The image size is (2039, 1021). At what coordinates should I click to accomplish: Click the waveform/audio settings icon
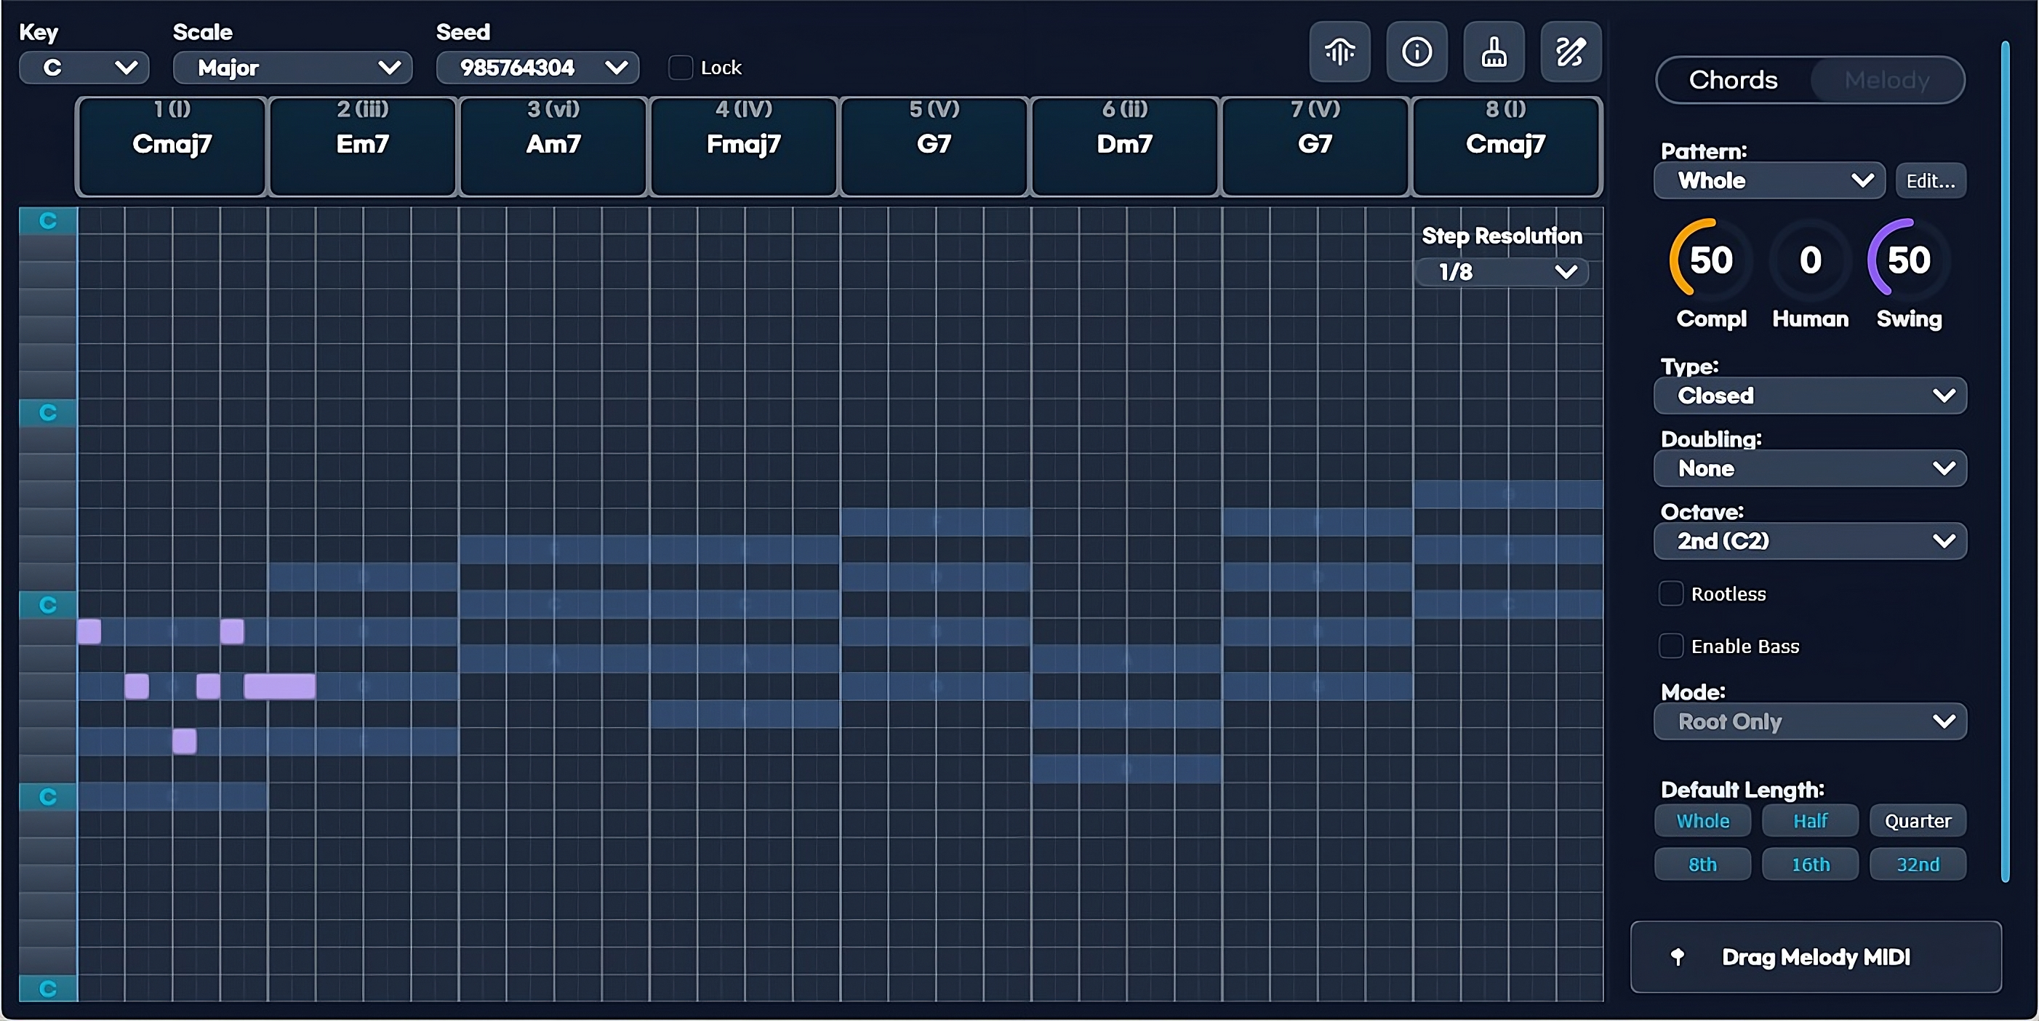1339,52
